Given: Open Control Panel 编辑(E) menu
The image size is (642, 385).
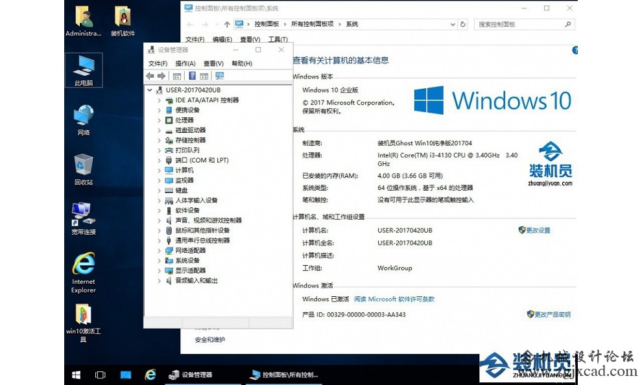Looking at the screenshot, I should pos(222,40).
